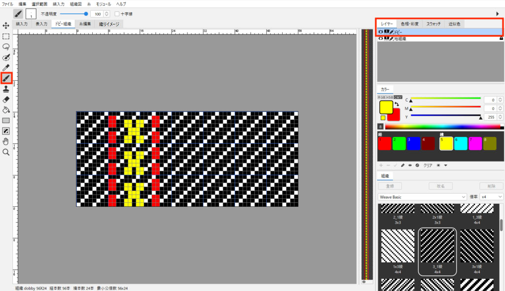
Task: Select the Eraser tool
Action: pos(6,99)
